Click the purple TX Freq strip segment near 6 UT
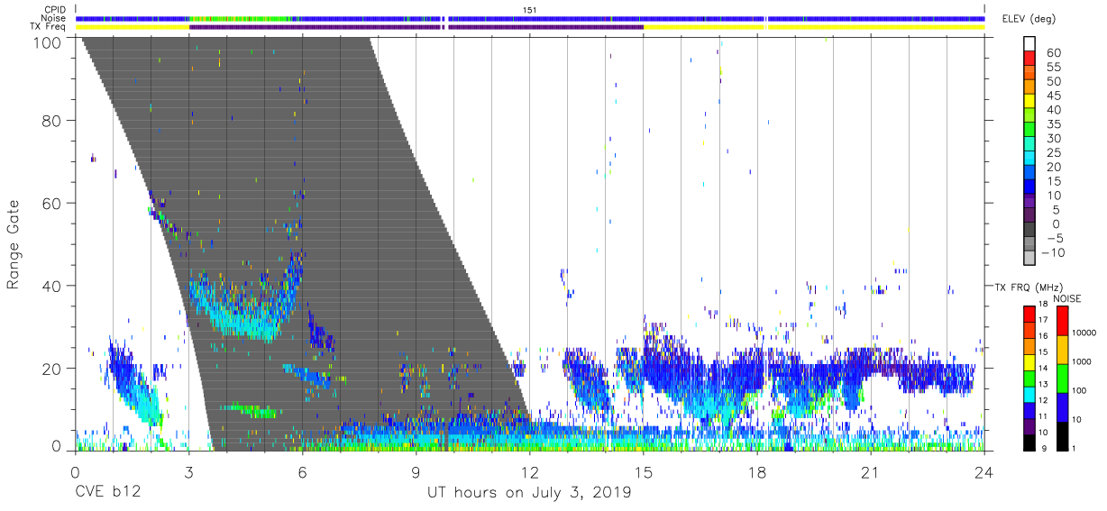The image size is (1107, 511). click(316, 27)
